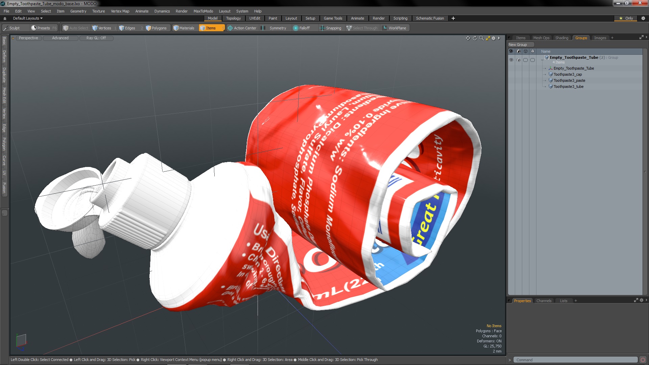649x365 pixels.
Task: Open the Deform vertical sidebar tab
Action: click(x=4, y=57)
